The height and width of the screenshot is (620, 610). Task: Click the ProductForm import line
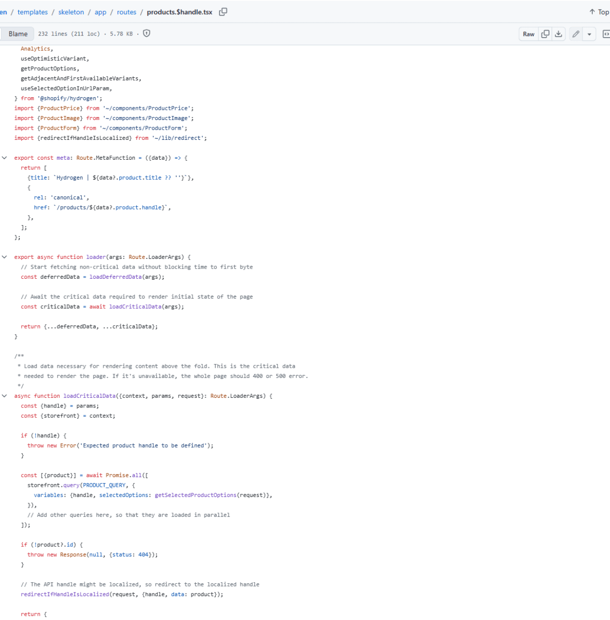click(101, 128)
